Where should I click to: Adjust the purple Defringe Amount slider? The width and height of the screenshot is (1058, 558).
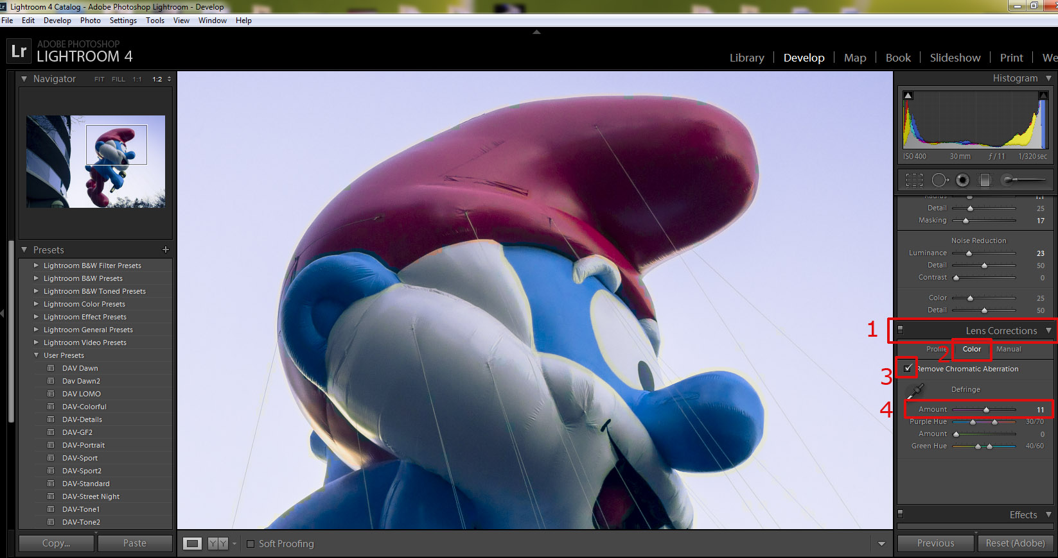pyautogui.click(x=986, y=409)
